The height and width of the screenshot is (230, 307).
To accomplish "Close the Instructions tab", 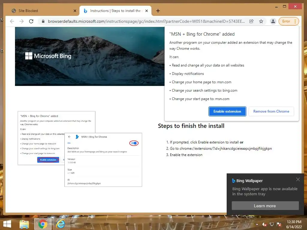I will 146,11.
